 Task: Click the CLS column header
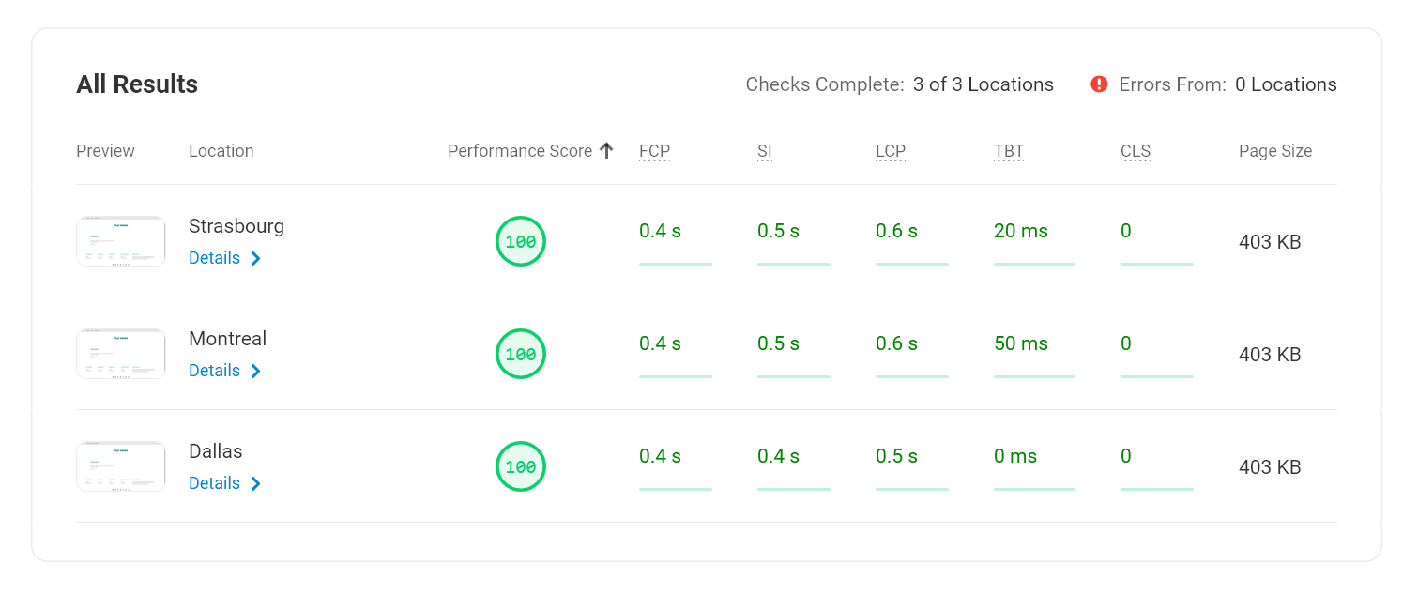[x=1136, y=151]
